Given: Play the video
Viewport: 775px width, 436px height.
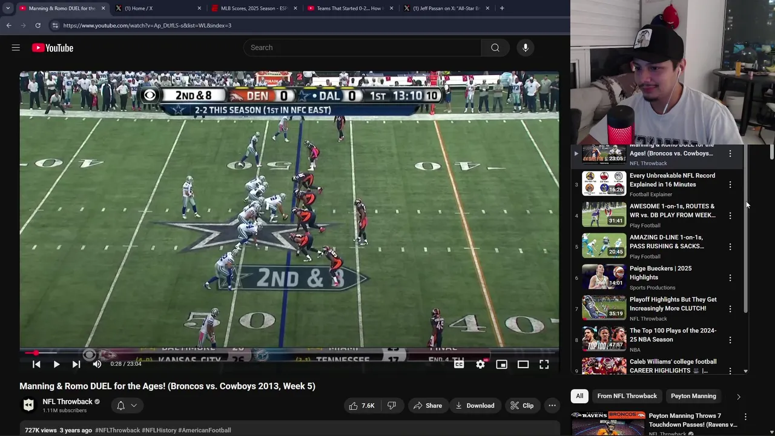Looking at the screenshot, I should 56,364.
